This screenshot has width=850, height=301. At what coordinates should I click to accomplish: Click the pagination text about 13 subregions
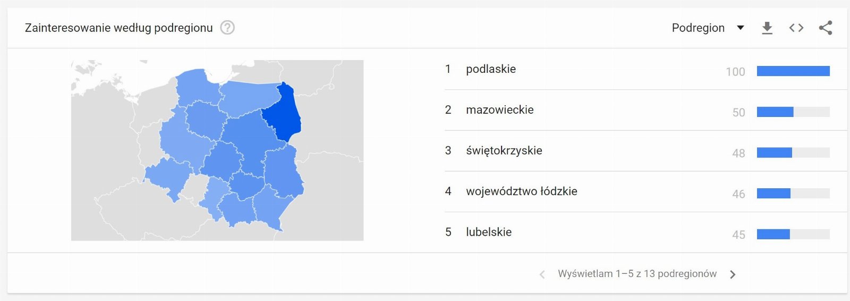pyautogui.click(x=637, y=274)
